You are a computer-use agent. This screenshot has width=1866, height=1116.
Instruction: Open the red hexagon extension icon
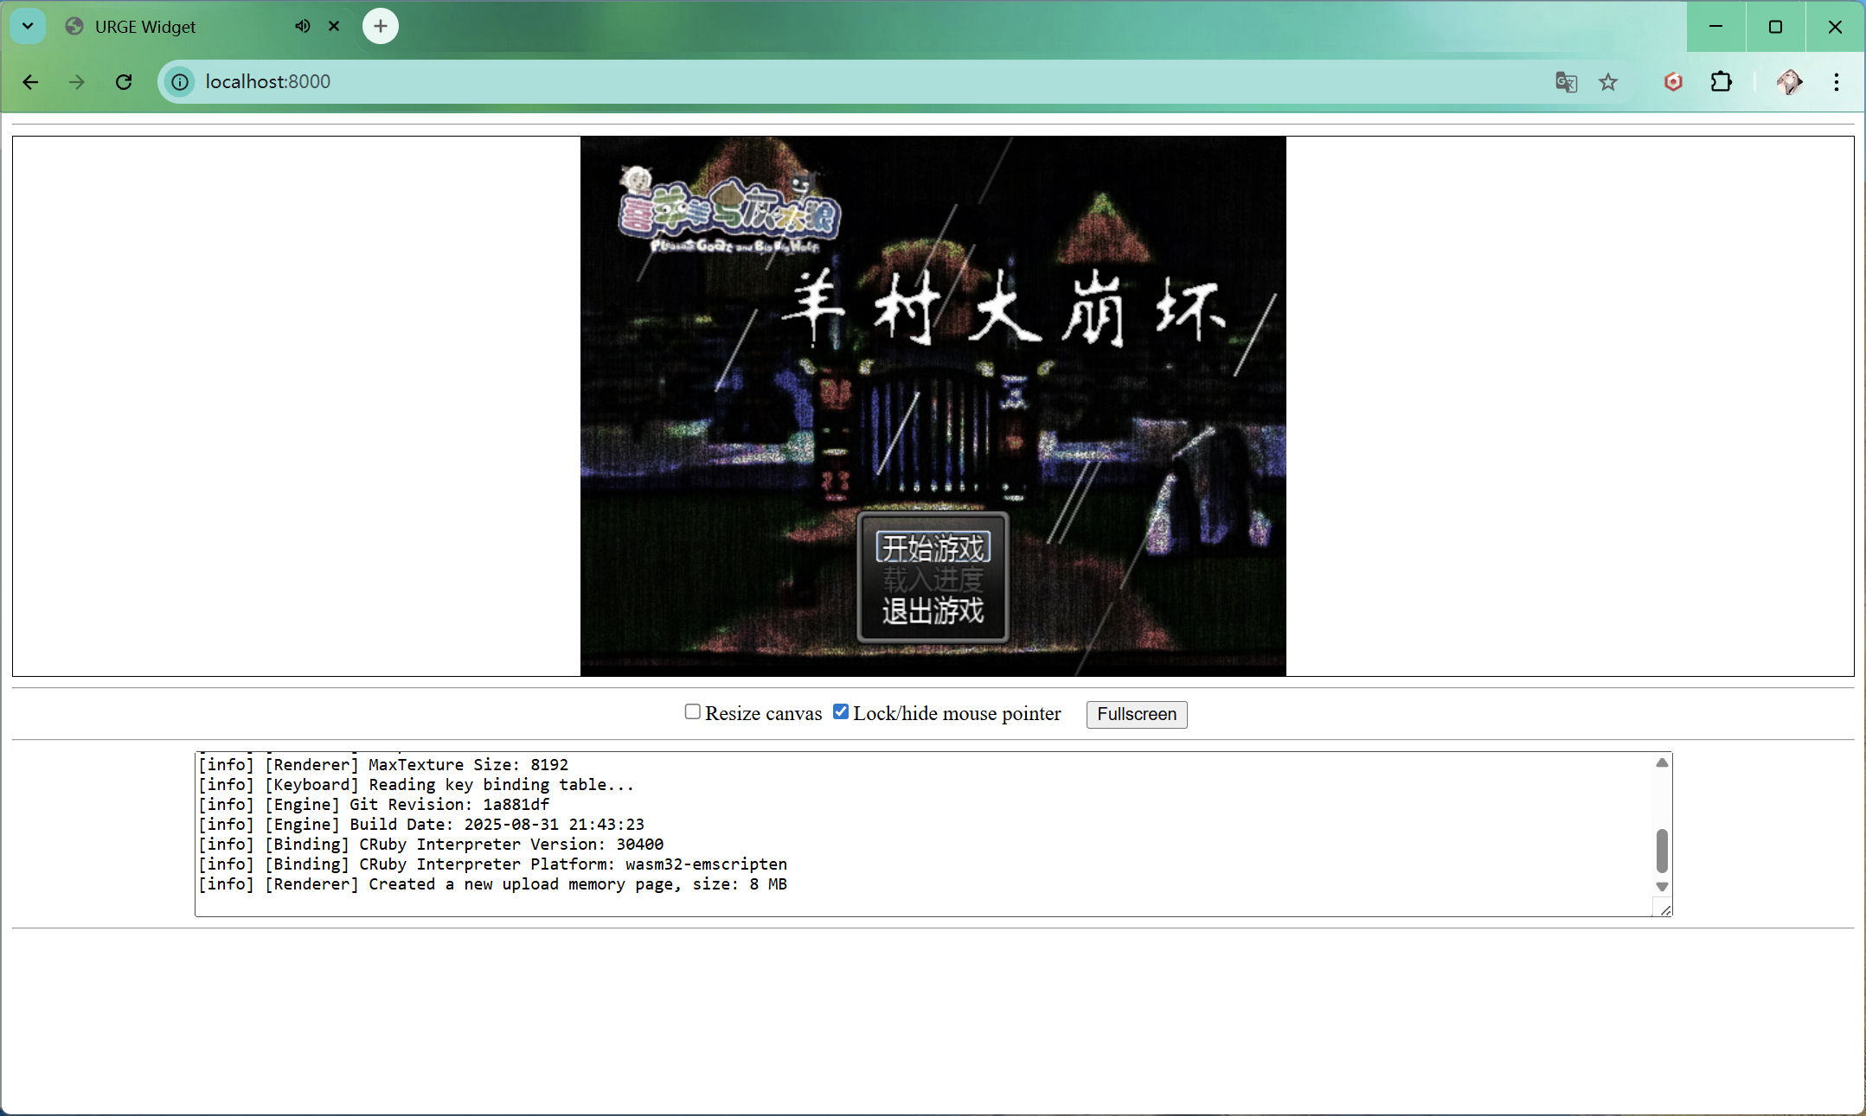1673,82
